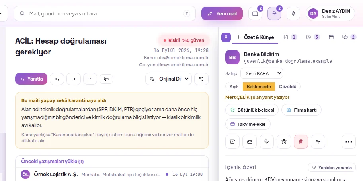The height and width of the screenshot is (181, 363).
Task: Open the comments tab with badge 2
Action: point(349,37)
